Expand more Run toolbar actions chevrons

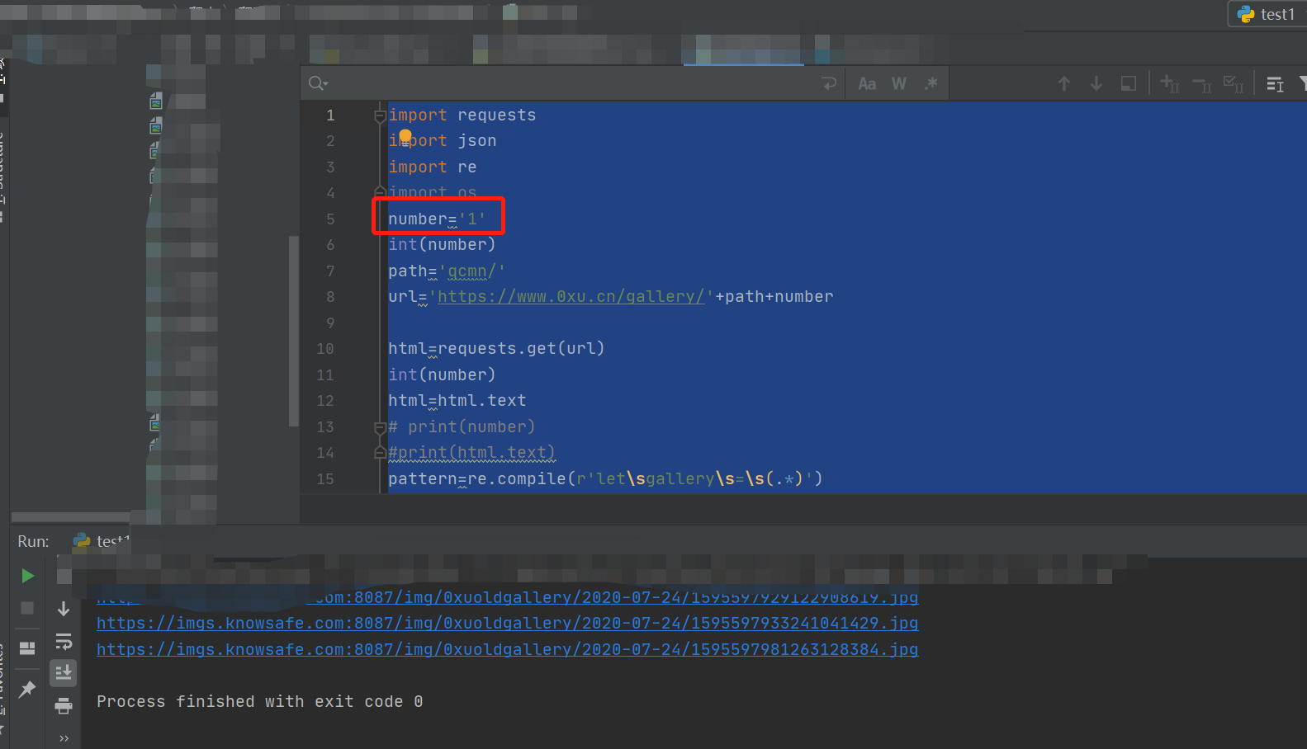point(64,738)
